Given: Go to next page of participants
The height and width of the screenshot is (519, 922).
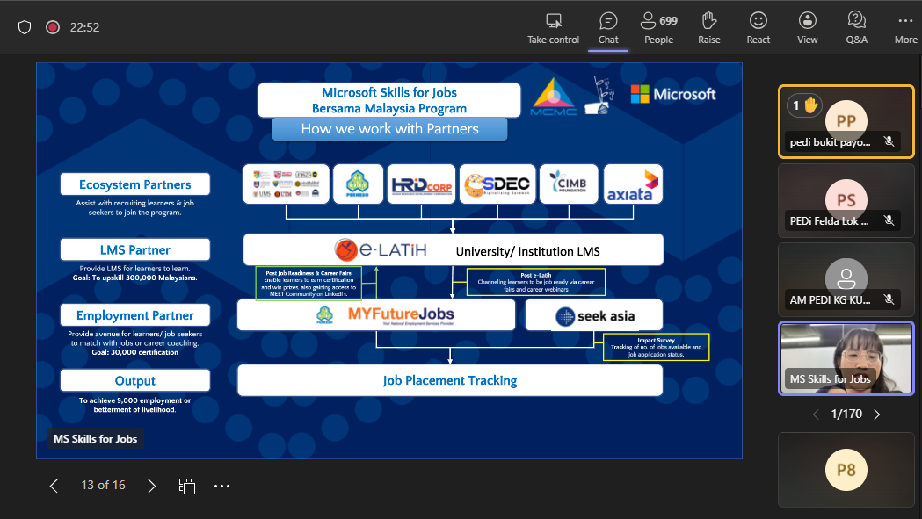Looking at the screenshot, I should click(876, 414).
